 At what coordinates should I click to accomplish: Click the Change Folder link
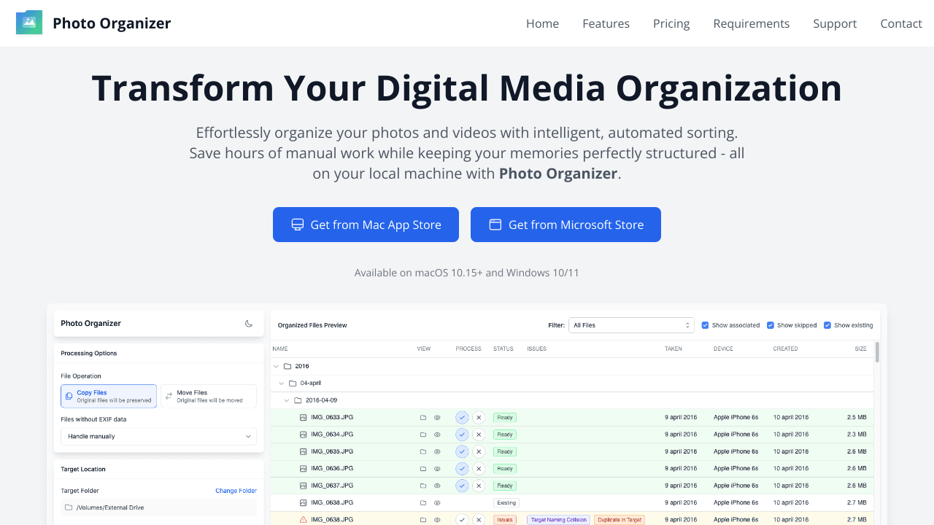click(x=236, y=491)
